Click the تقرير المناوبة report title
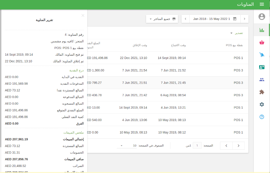Viewport: 270px width, 173px height. click(x=45, y=20)
